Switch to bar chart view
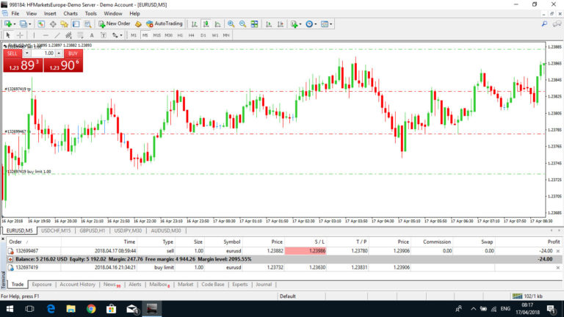The height and width of the screenshot is (317, 564). pos(194,24)
